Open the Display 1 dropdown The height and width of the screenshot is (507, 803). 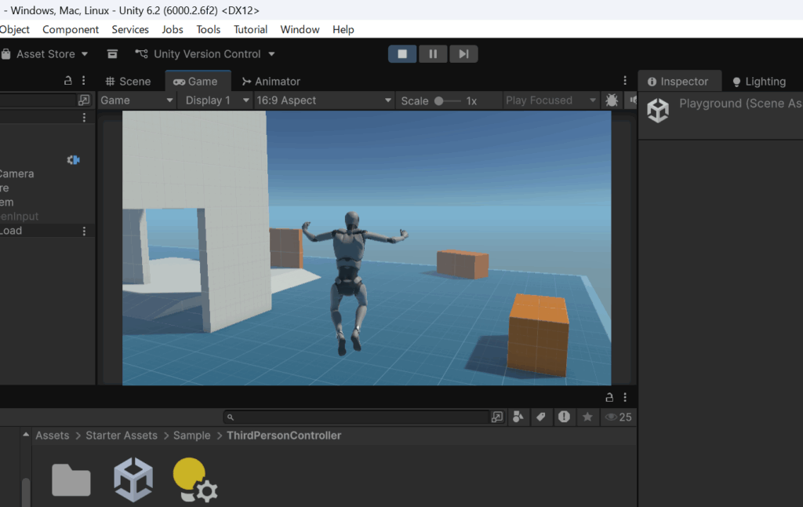215,100
